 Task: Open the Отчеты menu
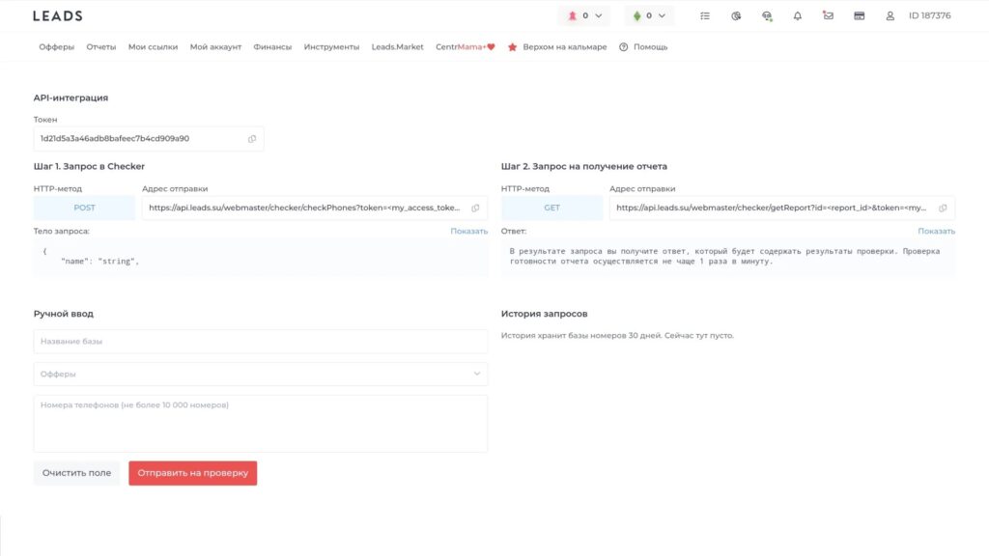pyautogui.click(x=100, y=46)
